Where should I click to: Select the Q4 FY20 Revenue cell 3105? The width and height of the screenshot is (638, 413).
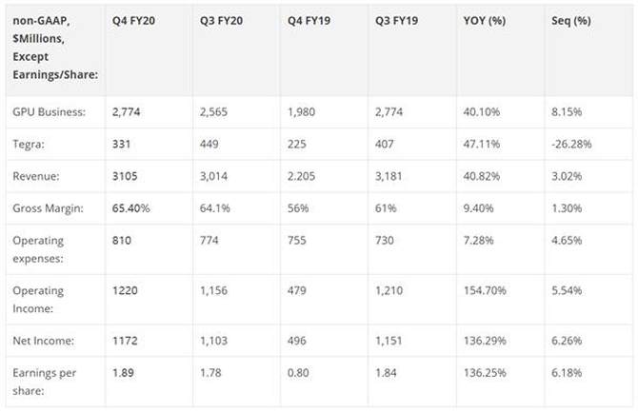[x=126, y=175]
